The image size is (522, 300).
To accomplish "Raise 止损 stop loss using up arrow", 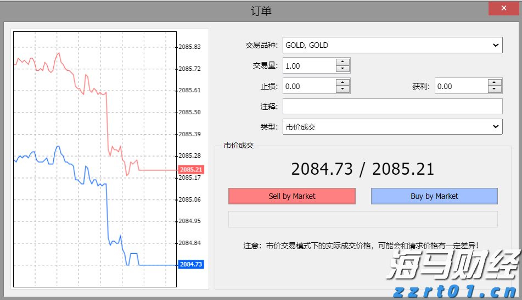I will pos(343,82).
